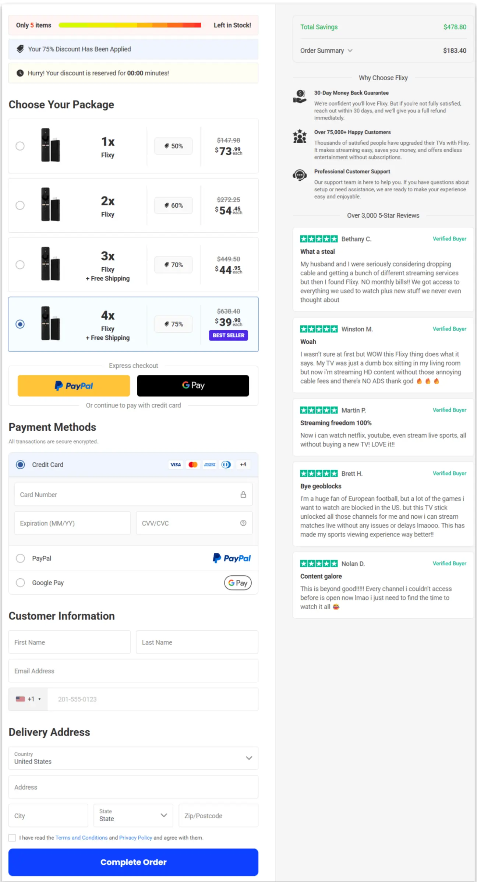Click the stock level gradient bar
Viewport: 477px width, 882px height.
pos(130,25)
